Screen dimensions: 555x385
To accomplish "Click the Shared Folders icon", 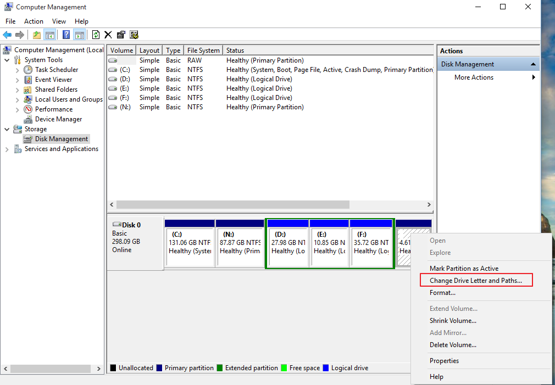I will [28, 90].
